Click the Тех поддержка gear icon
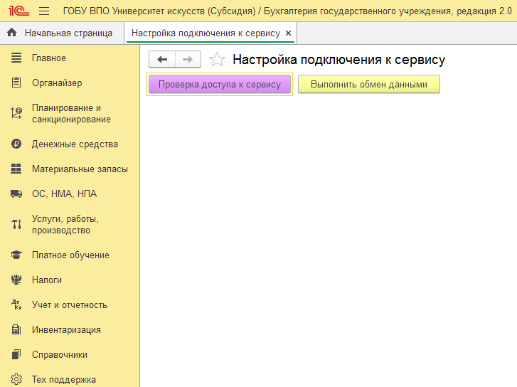Screen dimensions: 517x387 pyautogui.click(x=16, y=379)
